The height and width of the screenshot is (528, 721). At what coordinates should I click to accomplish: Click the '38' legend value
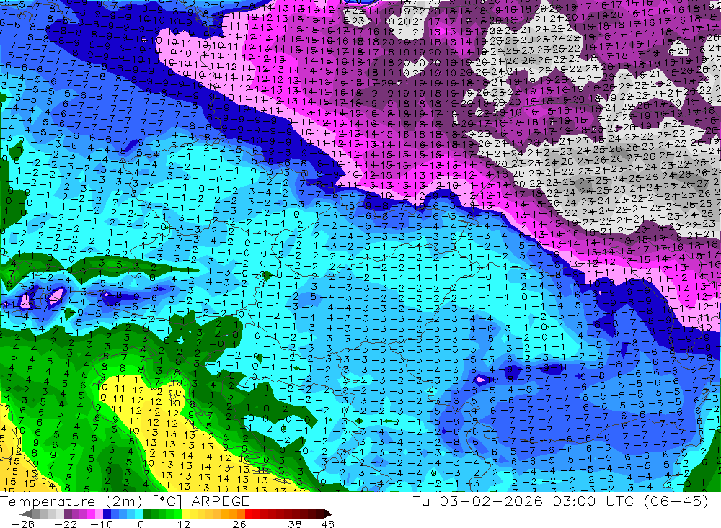[295, 524]
